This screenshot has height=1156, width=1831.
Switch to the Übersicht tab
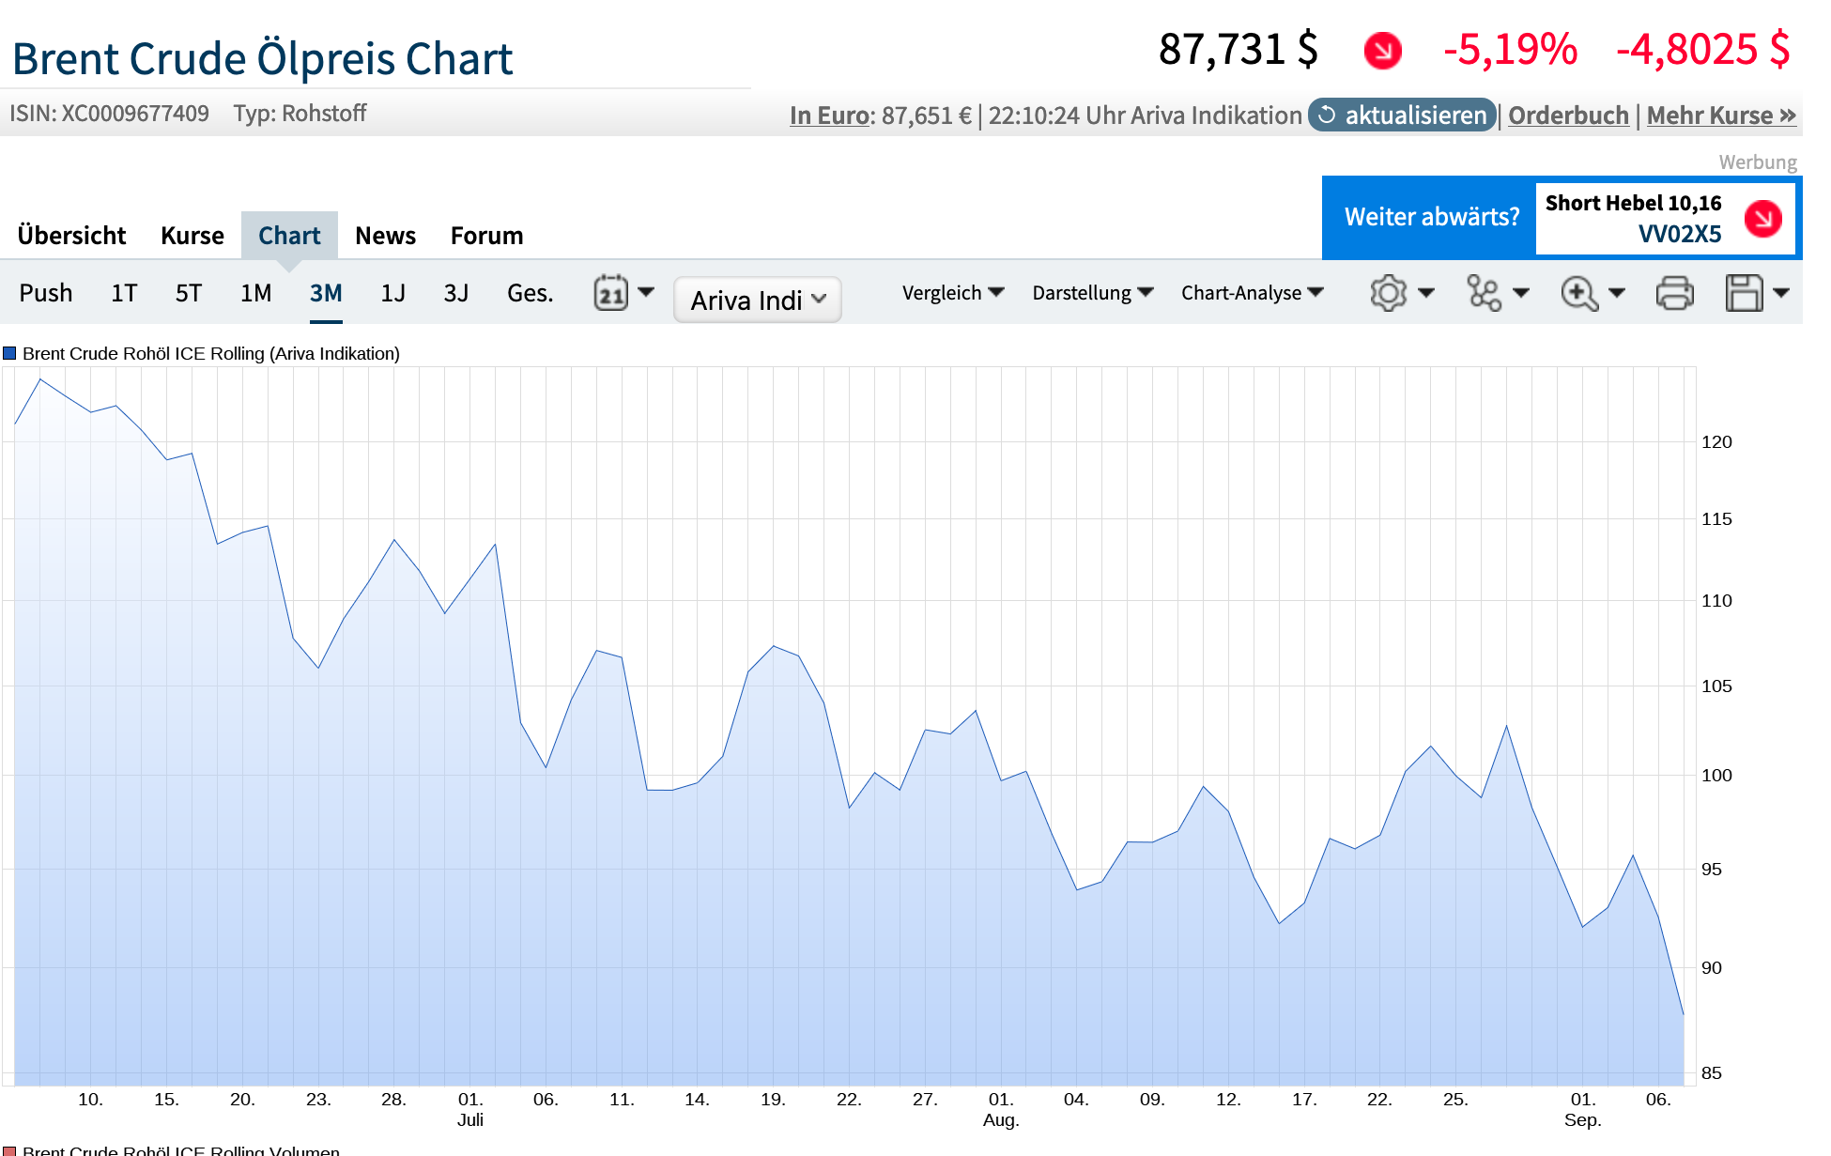coord(71,236)
